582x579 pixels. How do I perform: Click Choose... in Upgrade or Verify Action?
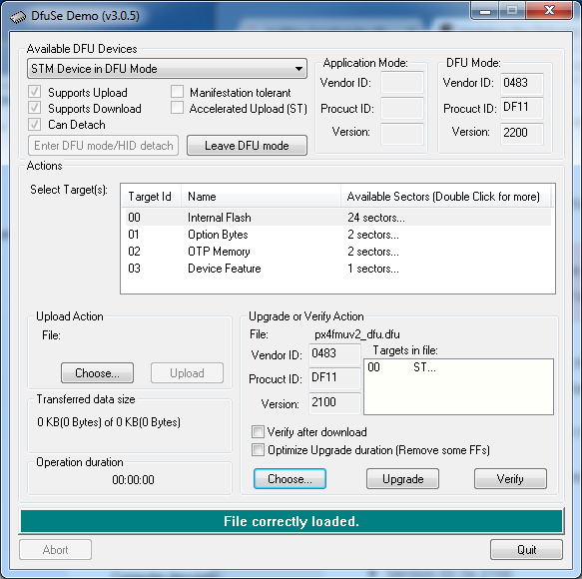pyautogui.click(x=290, y=479)
